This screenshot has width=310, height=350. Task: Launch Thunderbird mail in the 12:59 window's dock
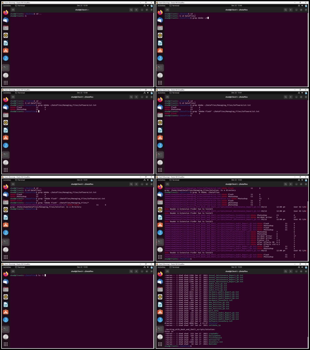6,20
